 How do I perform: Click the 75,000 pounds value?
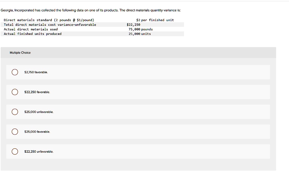point(141,29)
